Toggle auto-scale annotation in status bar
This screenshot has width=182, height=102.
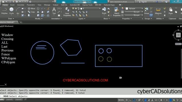coord(149,100)
